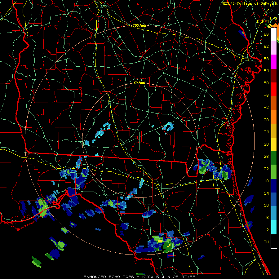Click the white swatch in the tops legend
Viewport: 279px width, 279px height.
274,34
